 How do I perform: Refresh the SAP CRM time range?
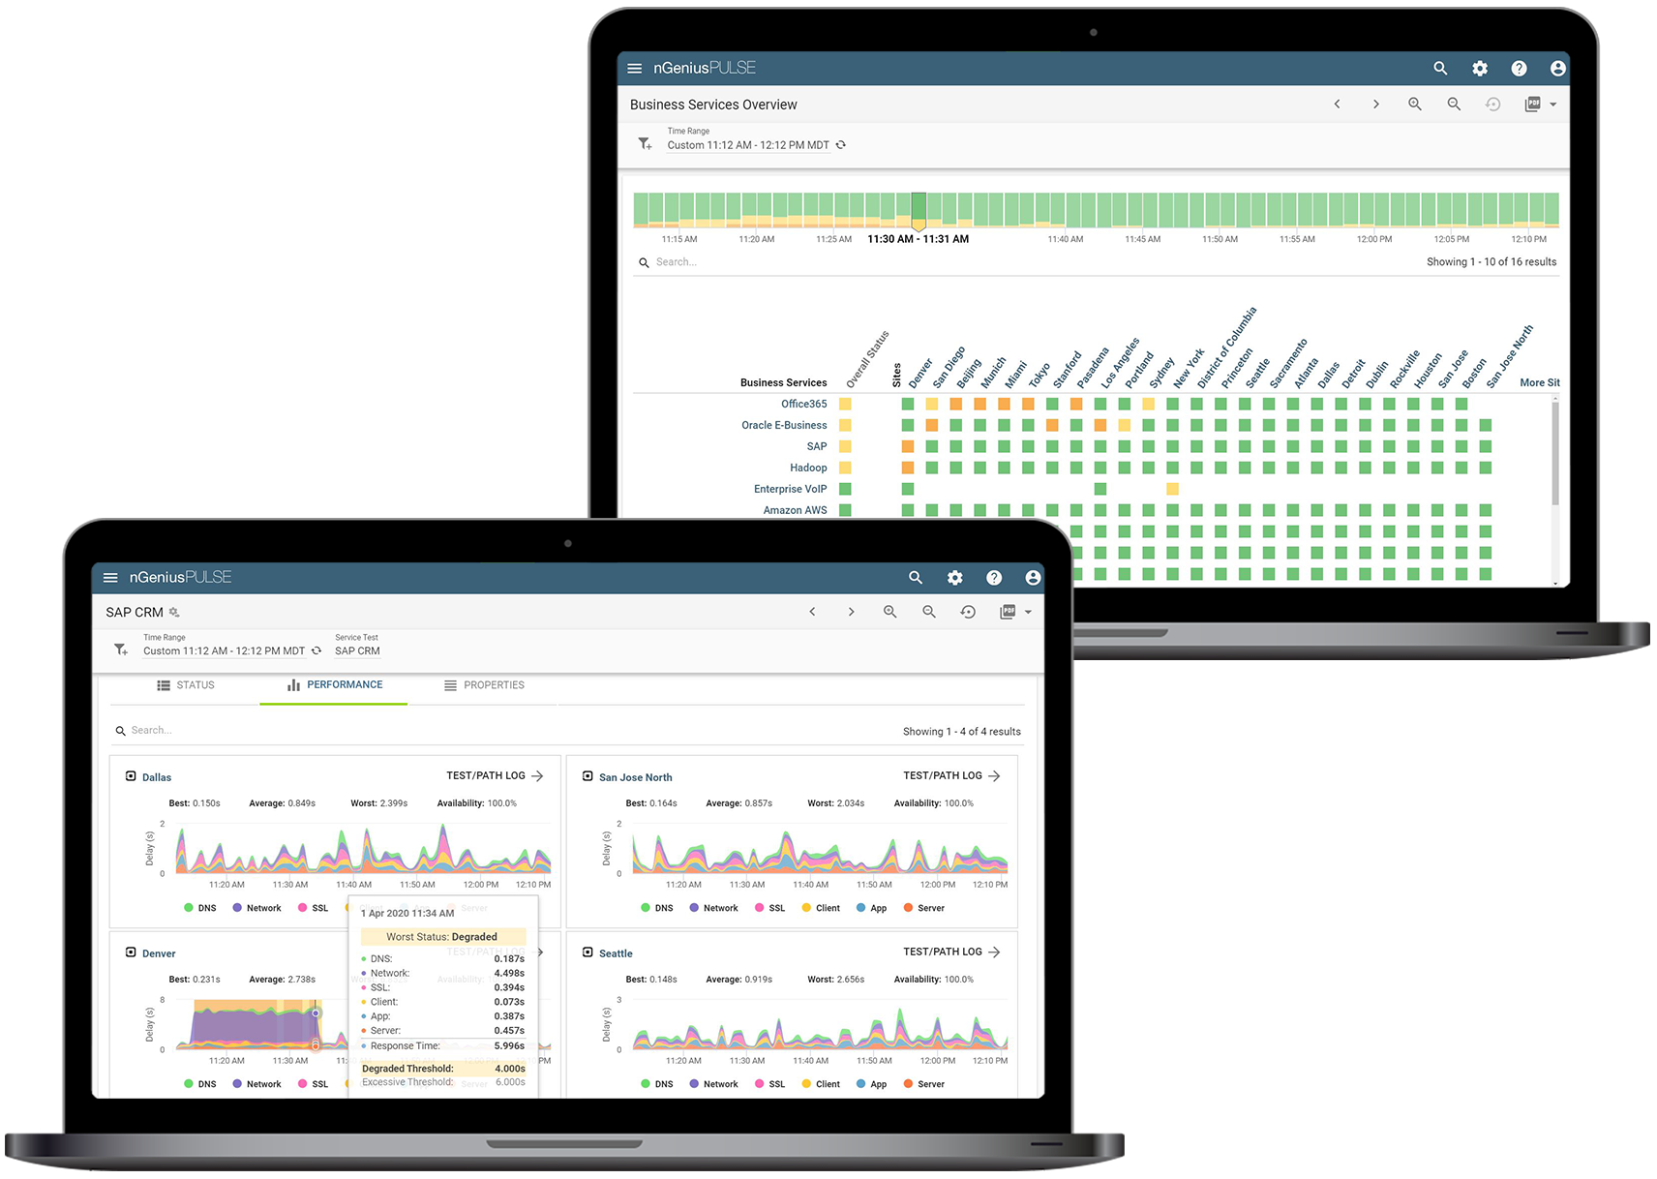tap(316, 651)
